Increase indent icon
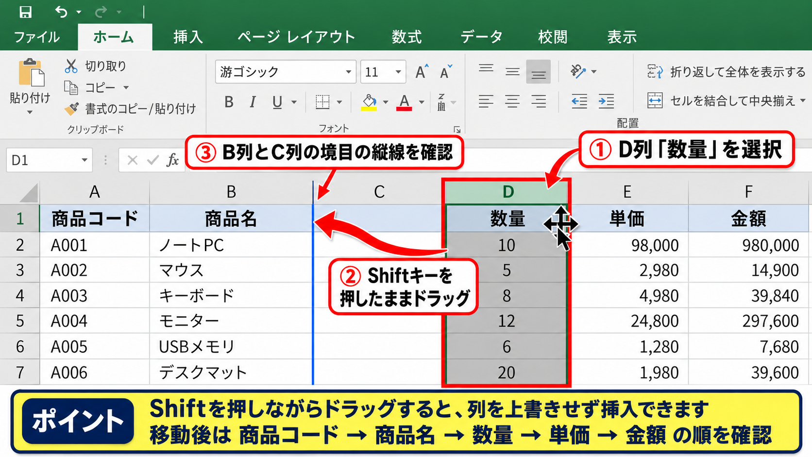Viewport: 812px width, 457px height. [x=606, y=101]
